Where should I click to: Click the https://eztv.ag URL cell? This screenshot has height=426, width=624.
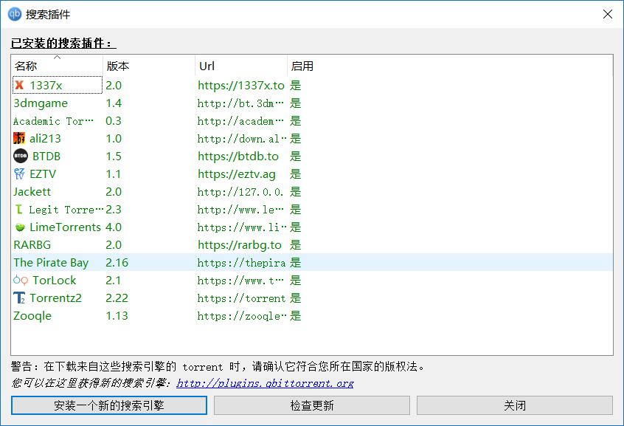[x=236, y=174]
